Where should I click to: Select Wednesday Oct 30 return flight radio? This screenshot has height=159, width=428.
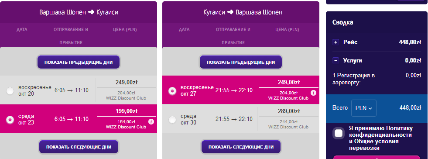[x=172, y=119]
